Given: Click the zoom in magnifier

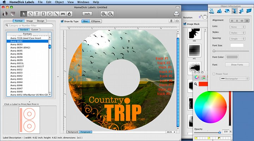Looking at the screenshot, I should (x=104, y=14).
